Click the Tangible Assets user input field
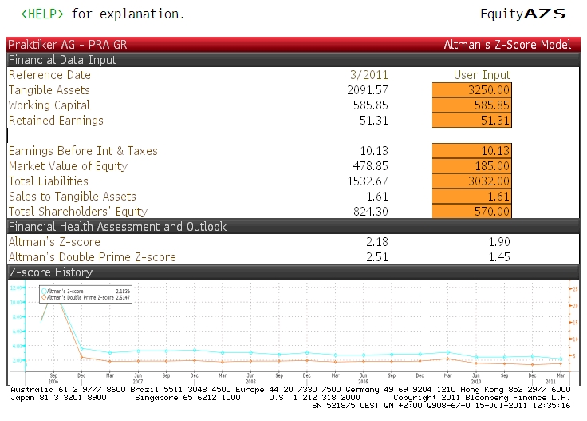The width and height of the screenshot is (587, 421). (x=471, y=90)
